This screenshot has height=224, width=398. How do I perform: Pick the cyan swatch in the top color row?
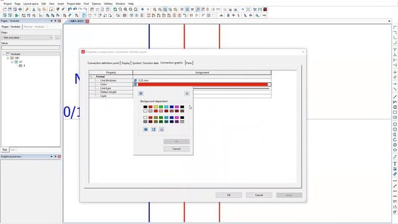click(166, 107)
